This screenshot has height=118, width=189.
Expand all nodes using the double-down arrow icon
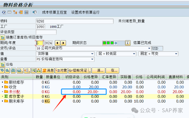click(2, 70)
